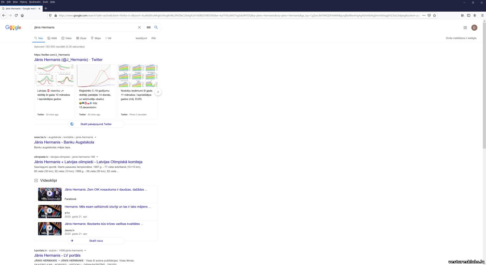Screen dimensions: 486x265
Task: Advance the Twitter carousel with the arrow
Action: tap(158, 92)
